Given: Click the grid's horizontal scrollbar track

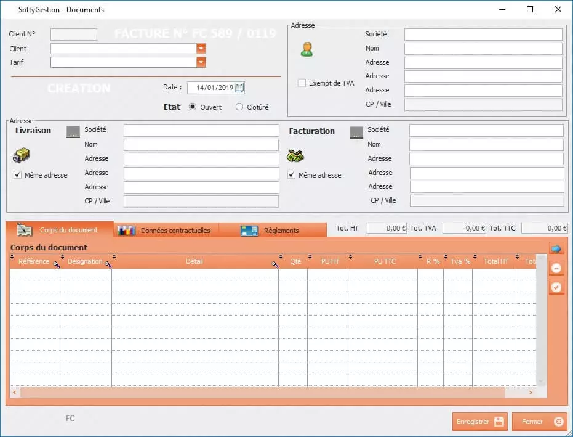Looking at the screenshot, I should (262, 393).
